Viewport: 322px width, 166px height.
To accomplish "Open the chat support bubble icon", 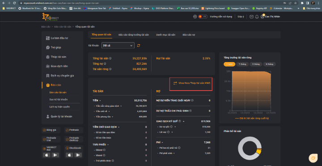I will [313, 158].
